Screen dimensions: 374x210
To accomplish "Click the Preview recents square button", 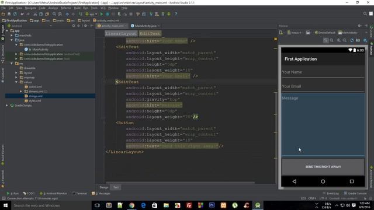I will coord(352,181).
